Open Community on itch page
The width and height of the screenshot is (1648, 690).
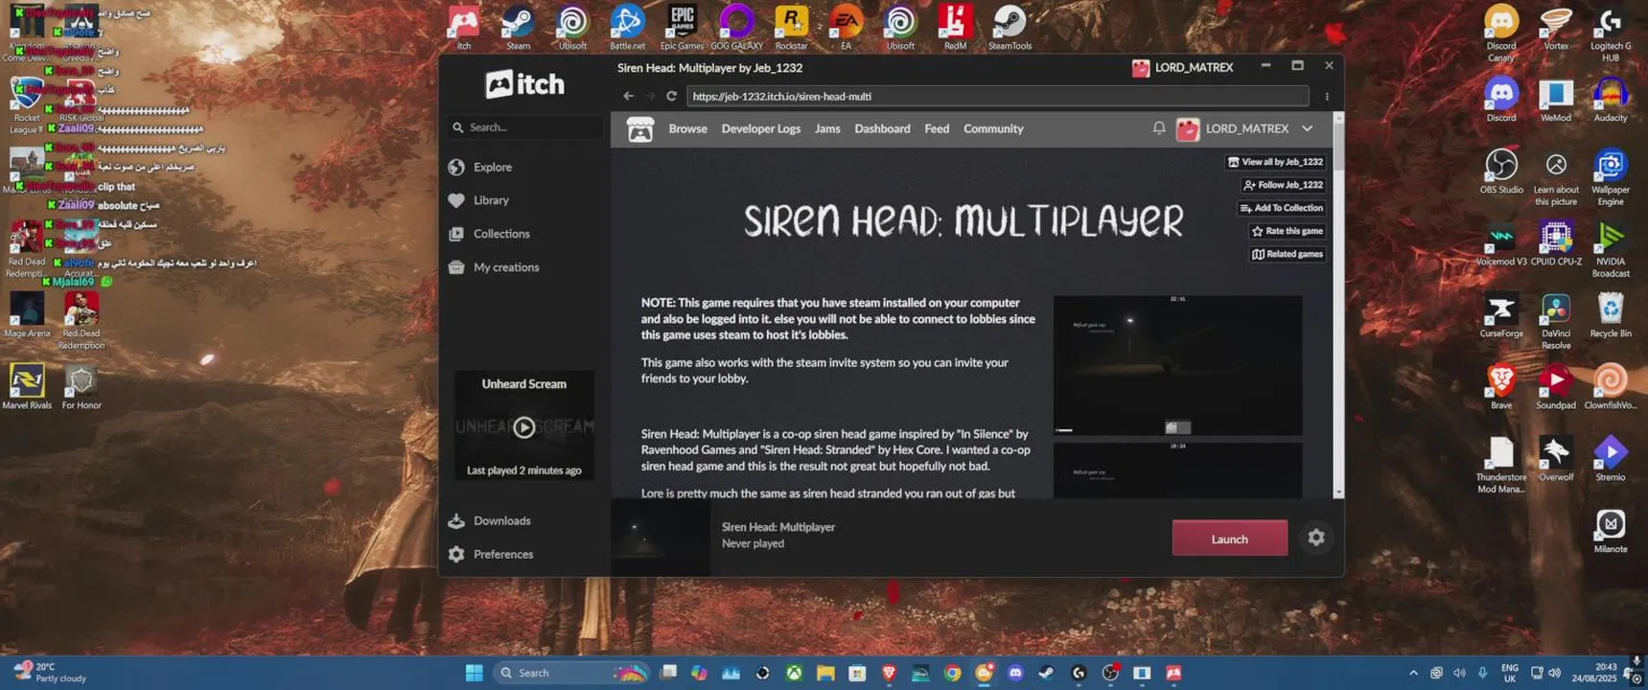pyautogui.click(x=993, y=128)
